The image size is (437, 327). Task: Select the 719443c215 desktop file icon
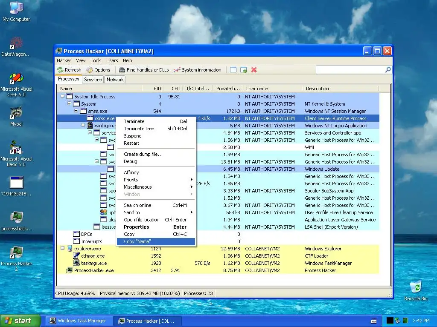pyautogui.click(x=16, y=186)
